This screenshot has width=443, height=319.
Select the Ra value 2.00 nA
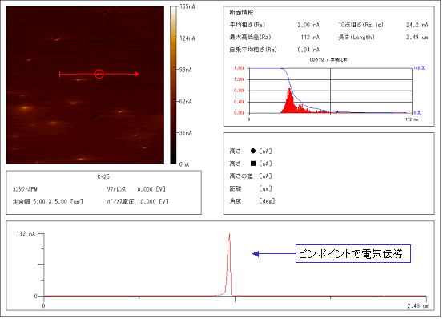coord(308,25)
